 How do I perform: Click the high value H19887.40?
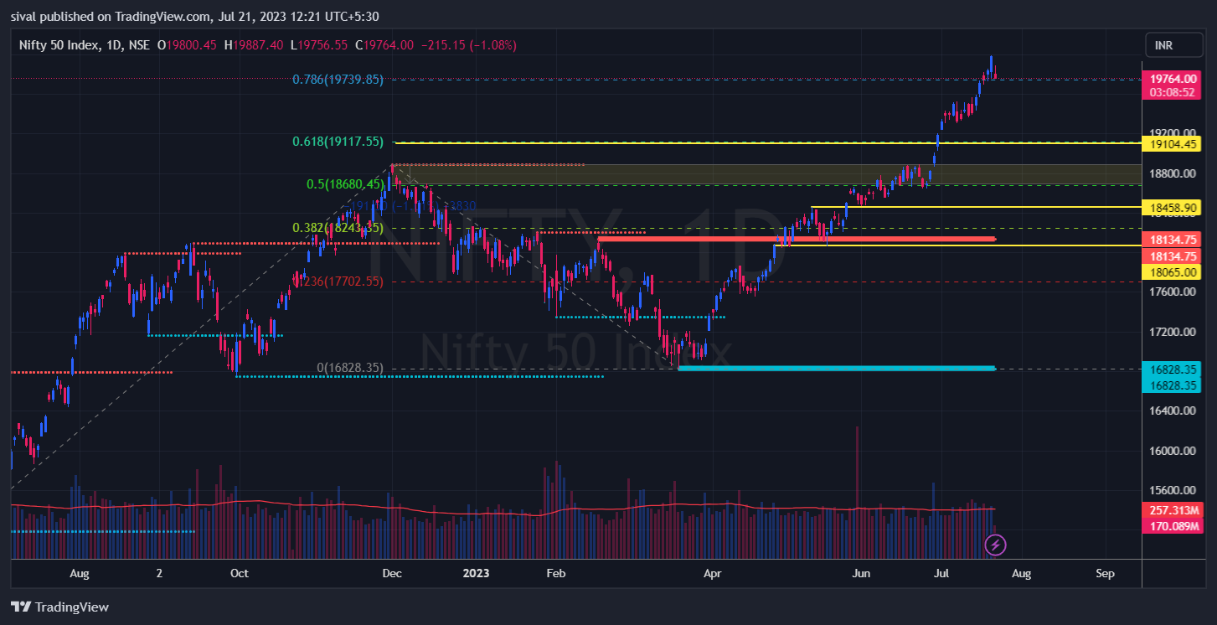255,44
